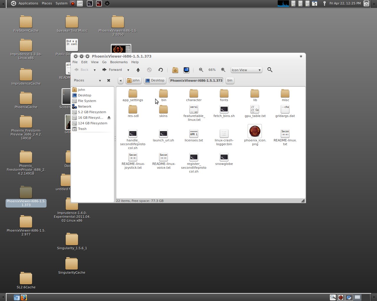Click PhoenixViewer-i686-1.5.1.373 path bar button
This screenshot has width=377, height=301.
pos(196,80)
